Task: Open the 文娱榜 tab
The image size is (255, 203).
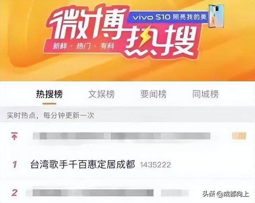Action: tap(102, 94)
